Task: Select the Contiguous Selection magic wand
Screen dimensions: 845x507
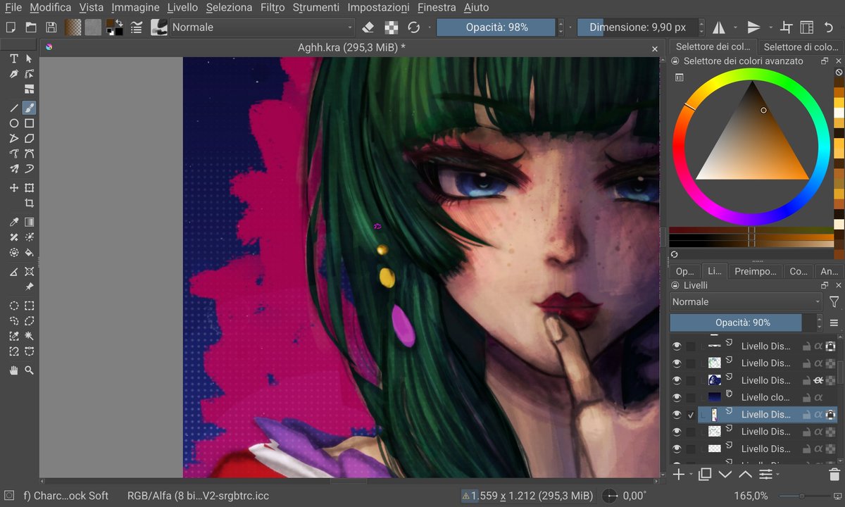Action: click(30, 336)
